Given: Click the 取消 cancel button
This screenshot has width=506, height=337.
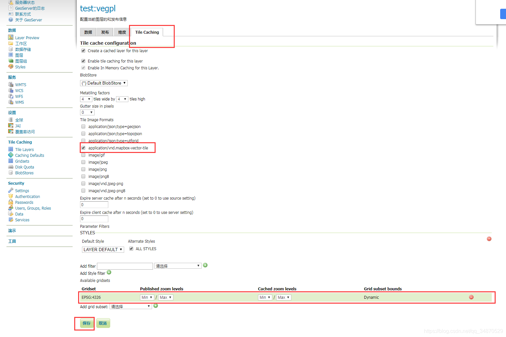Looking at the screenshot, I should [103, 323].
